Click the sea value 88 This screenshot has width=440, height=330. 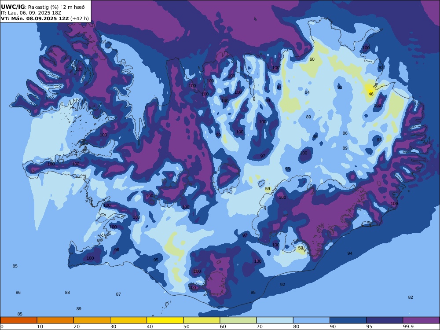pyautogui.click(x=67, y=293)
